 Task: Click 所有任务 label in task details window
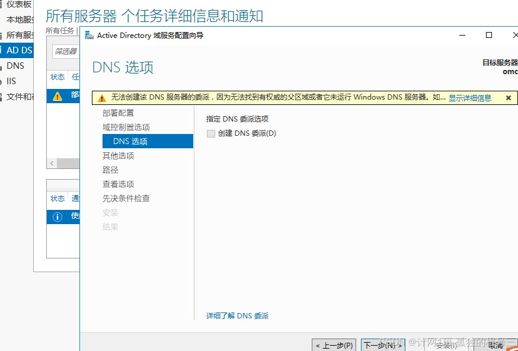pyautogui.click(x=60, y=31)
